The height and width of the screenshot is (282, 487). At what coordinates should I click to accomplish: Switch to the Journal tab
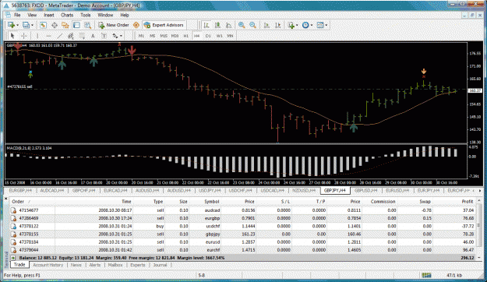pyautogui.click(x=160, y=265)
